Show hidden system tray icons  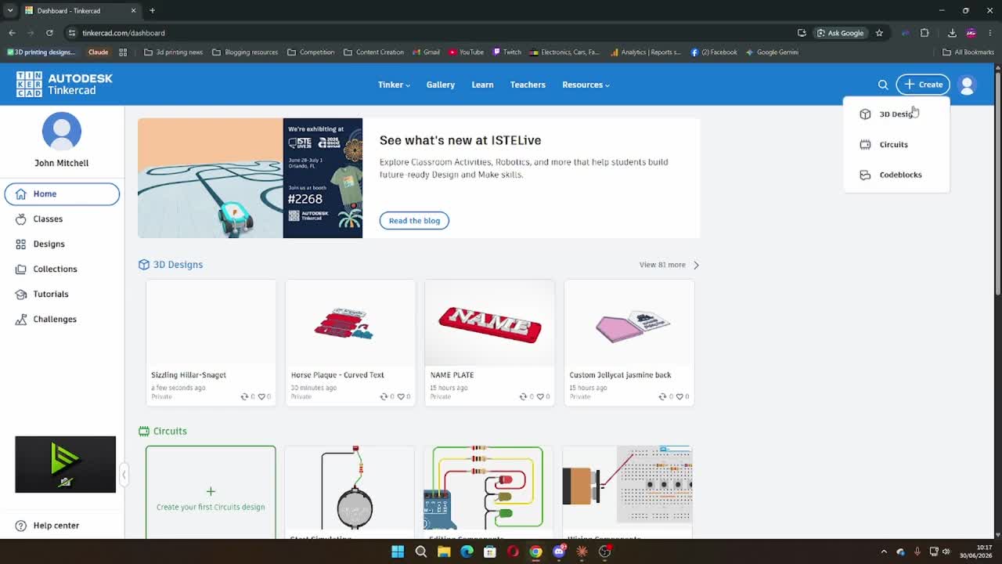coord(884,551)
